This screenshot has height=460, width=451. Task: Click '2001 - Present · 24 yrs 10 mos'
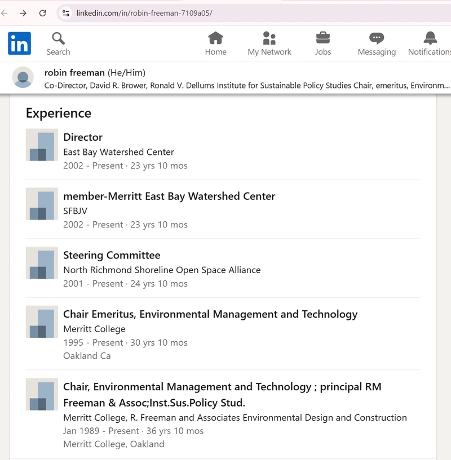pos(126,283)
